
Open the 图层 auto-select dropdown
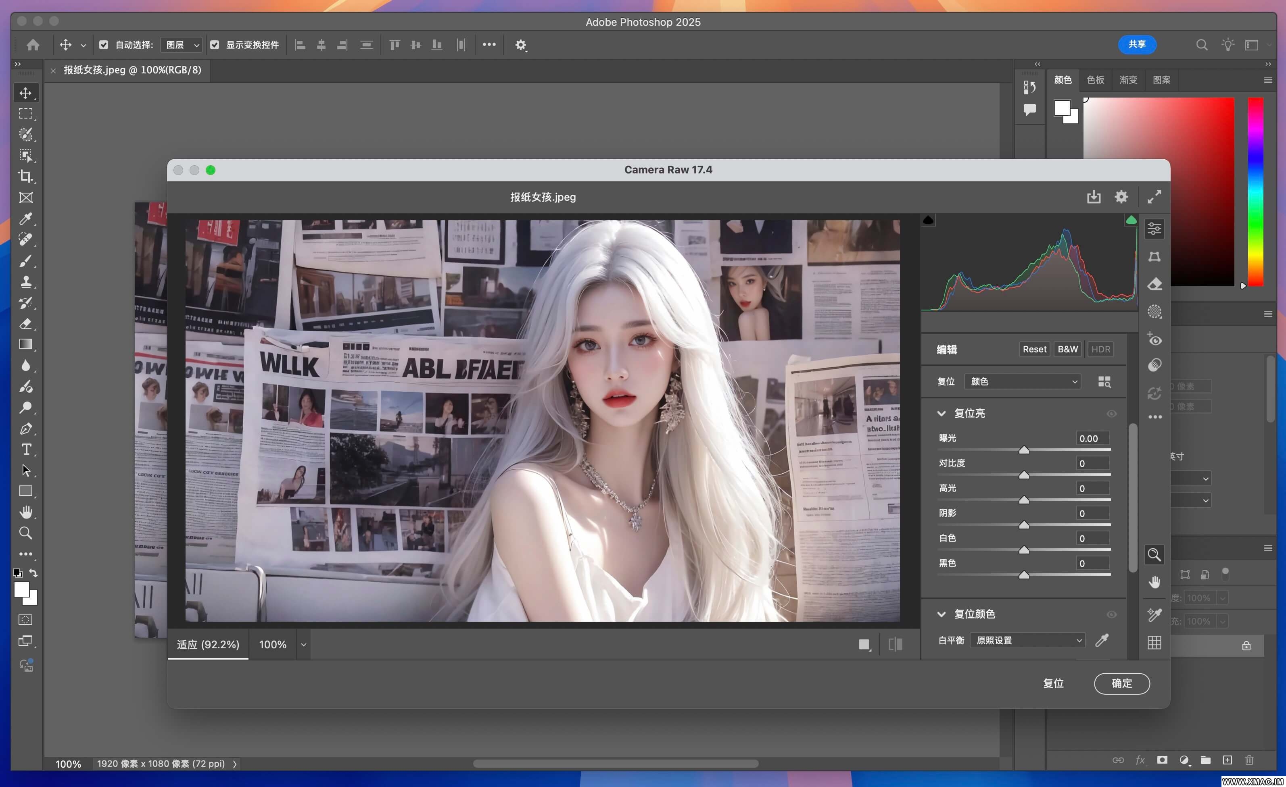(181, 45)
